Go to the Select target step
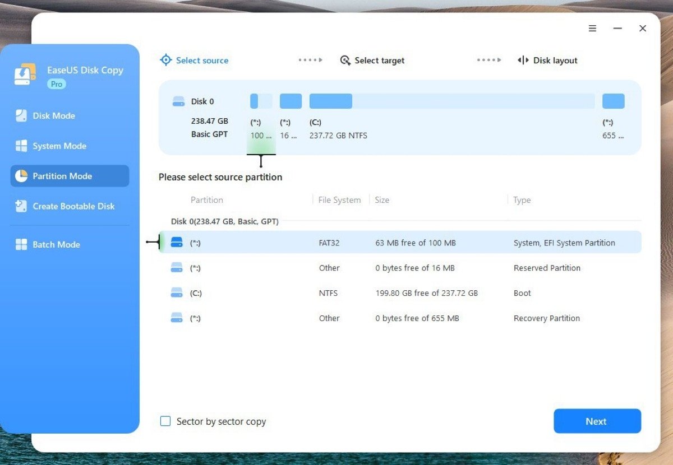 [x=372, y=60]
